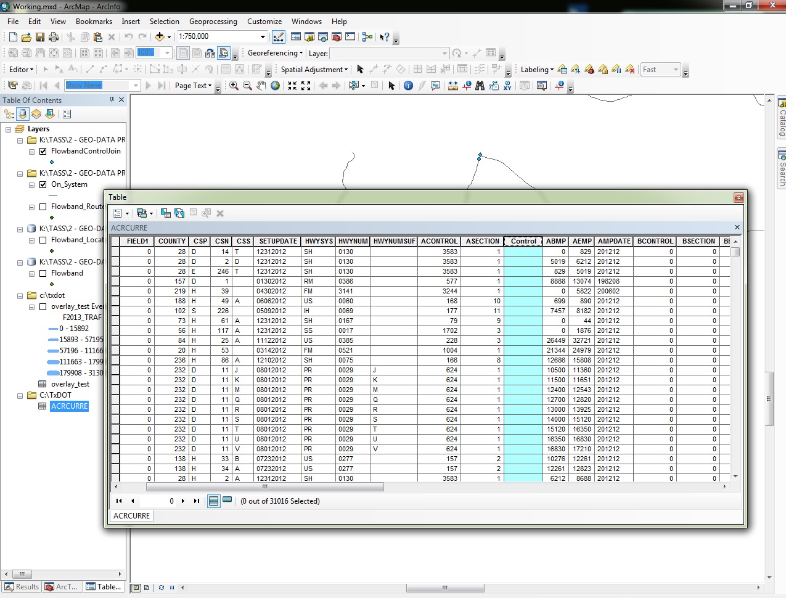Open the ArcToolbox window icon
Screen dimensions: 786x598
coord(337,37)
